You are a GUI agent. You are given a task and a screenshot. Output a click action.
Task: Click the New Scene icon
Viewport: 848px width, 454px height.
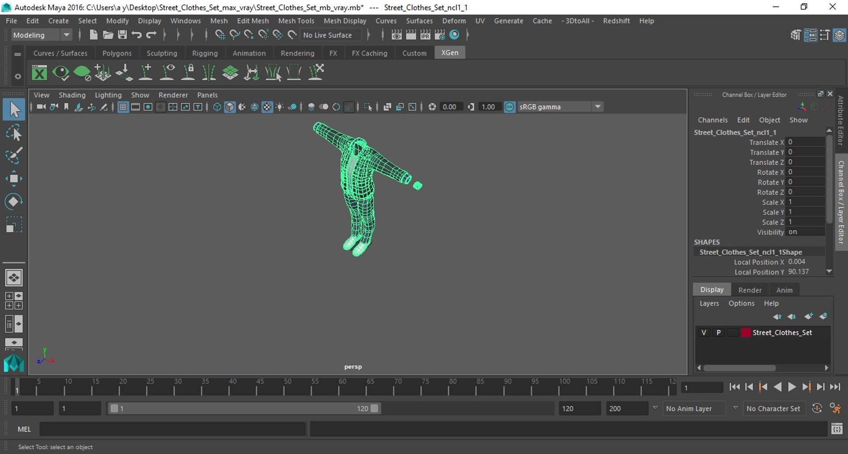[93, 35]
